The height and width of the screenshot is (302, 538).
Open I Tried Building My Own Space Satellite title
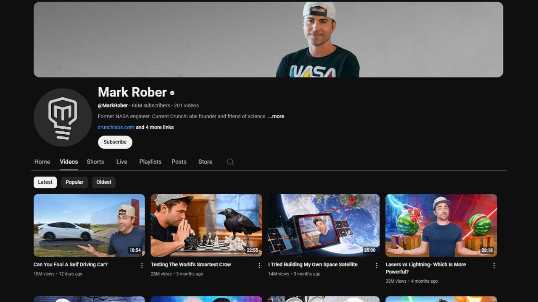[x=313, y=265]
